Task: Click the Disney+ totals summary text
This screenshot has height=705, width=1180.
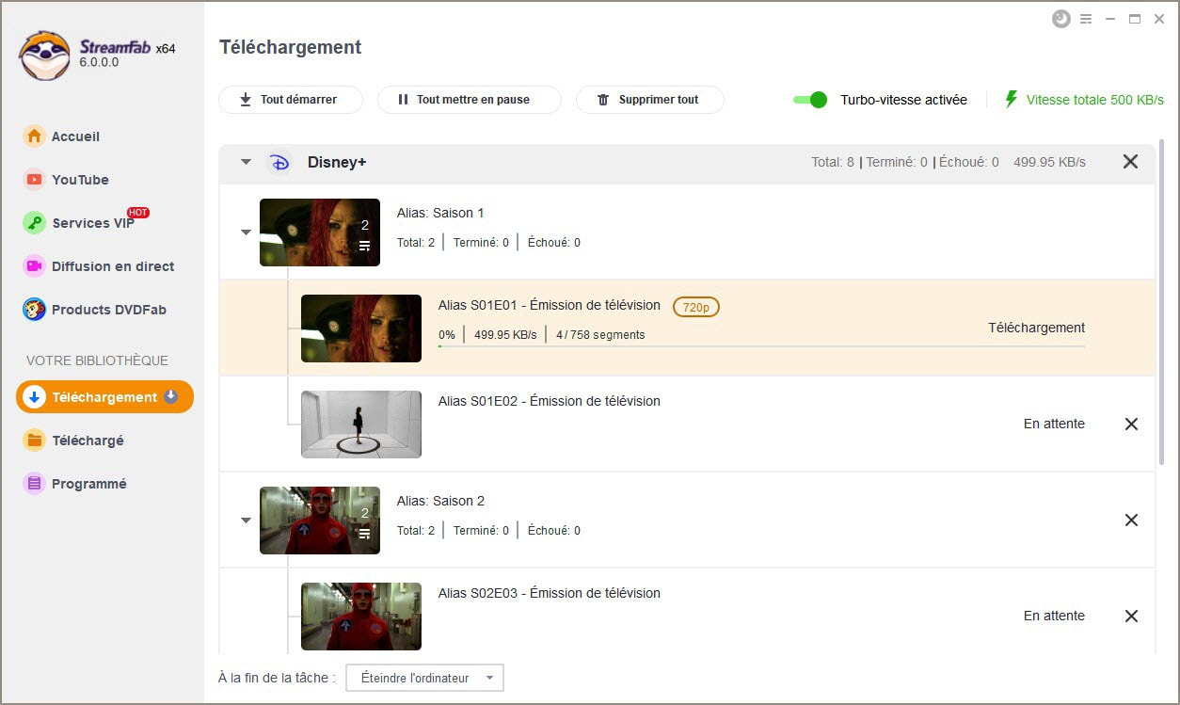Action: [949, 162]
